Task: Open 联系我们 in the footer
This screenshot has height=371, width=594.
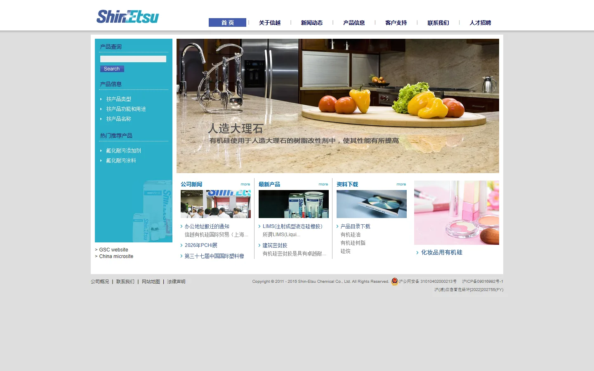Action: tap(125, 282)
